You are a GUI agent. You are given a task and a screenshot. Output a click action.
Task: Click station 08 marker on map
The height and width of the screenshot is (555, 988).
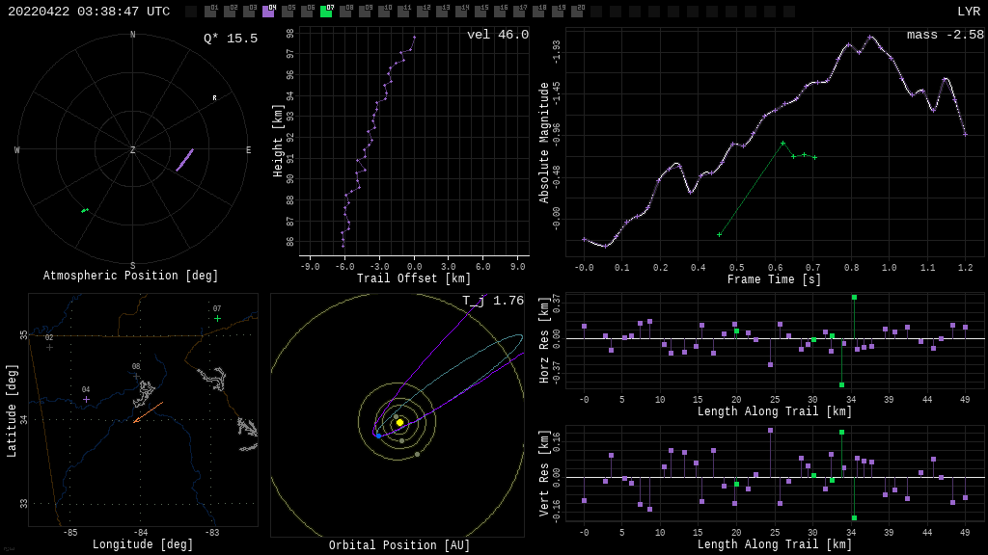pyautogui.click(x=136, y=376)
